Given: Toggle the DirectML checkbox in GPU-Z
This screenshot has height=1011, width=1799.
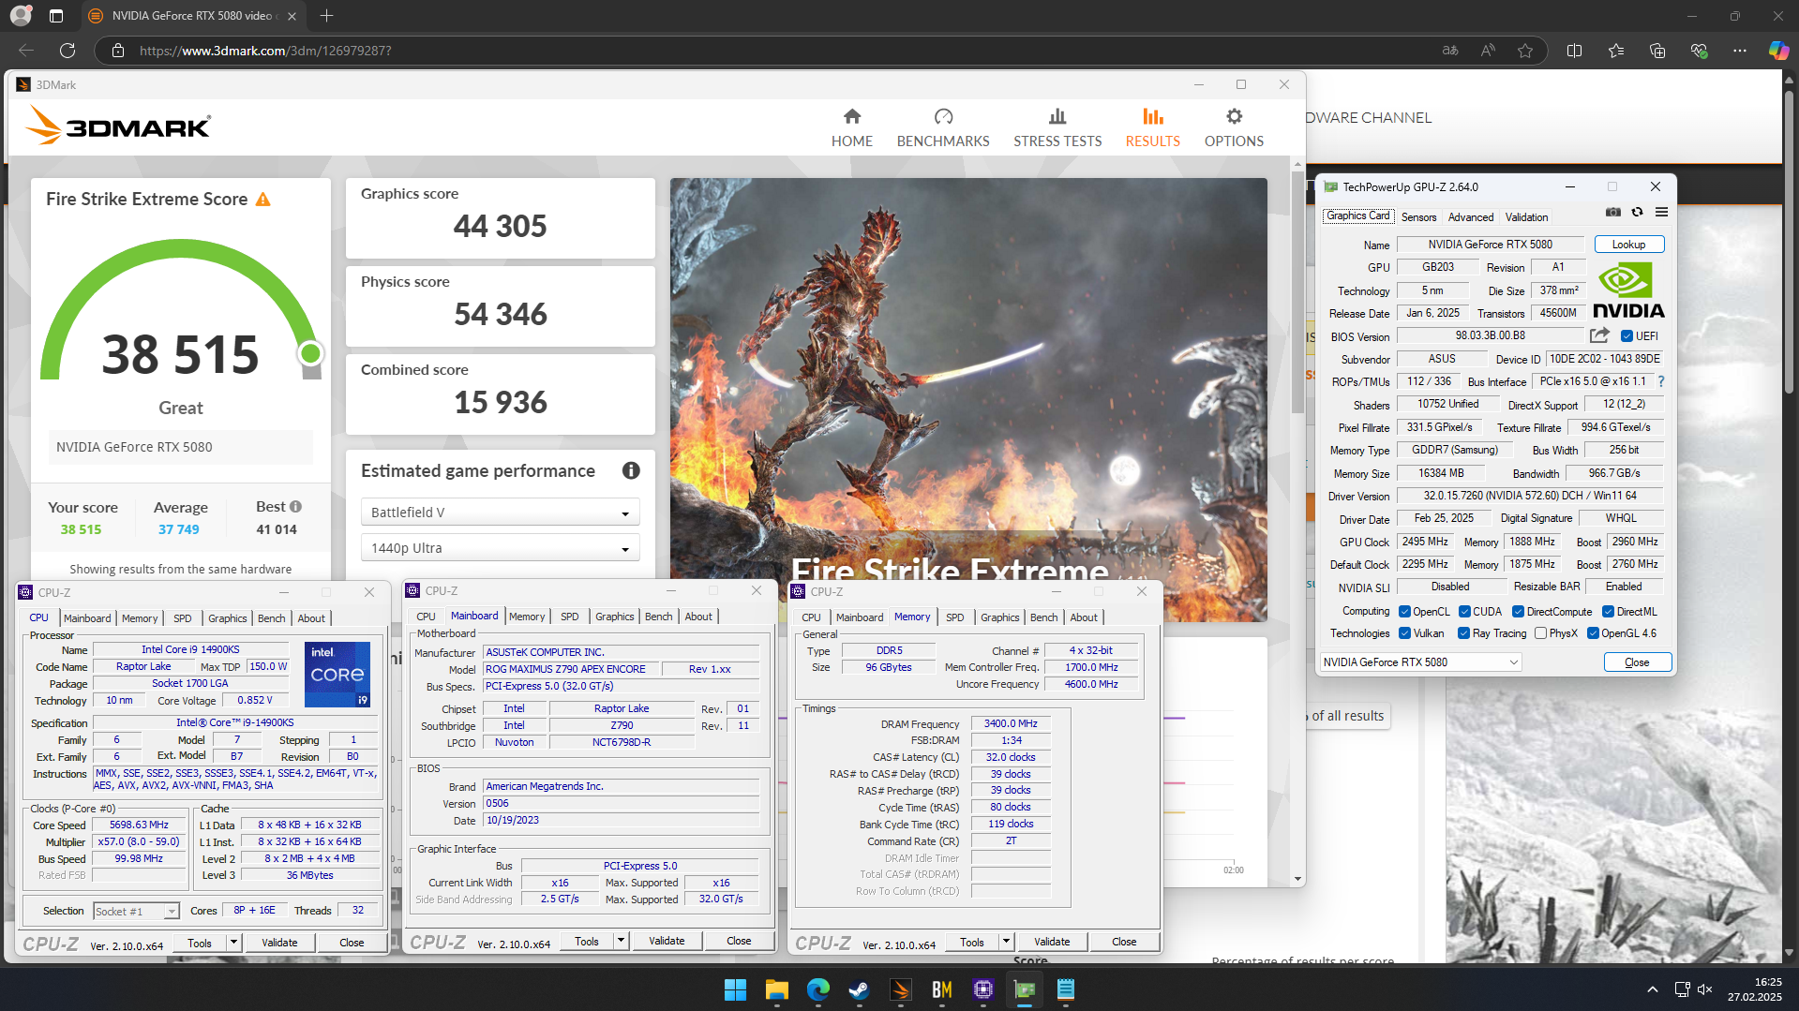Looking at the screenshot, I should tap(1608, 612).
